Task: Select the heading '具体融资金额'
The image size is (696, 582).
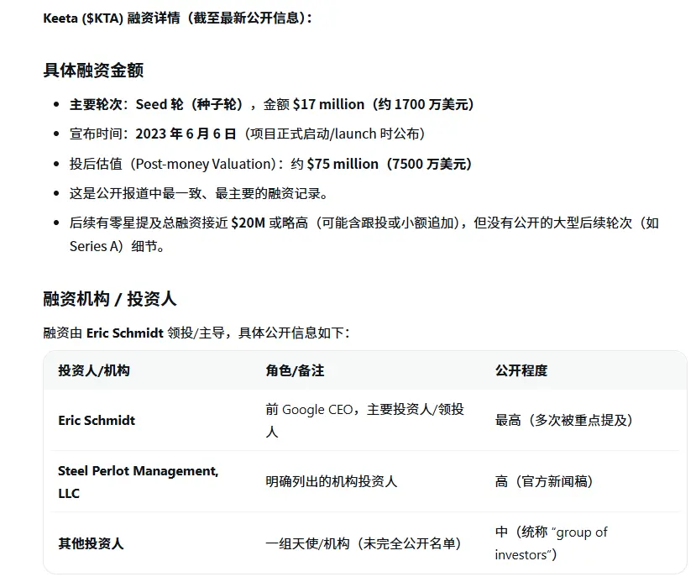Action: (x=93, y=71)
